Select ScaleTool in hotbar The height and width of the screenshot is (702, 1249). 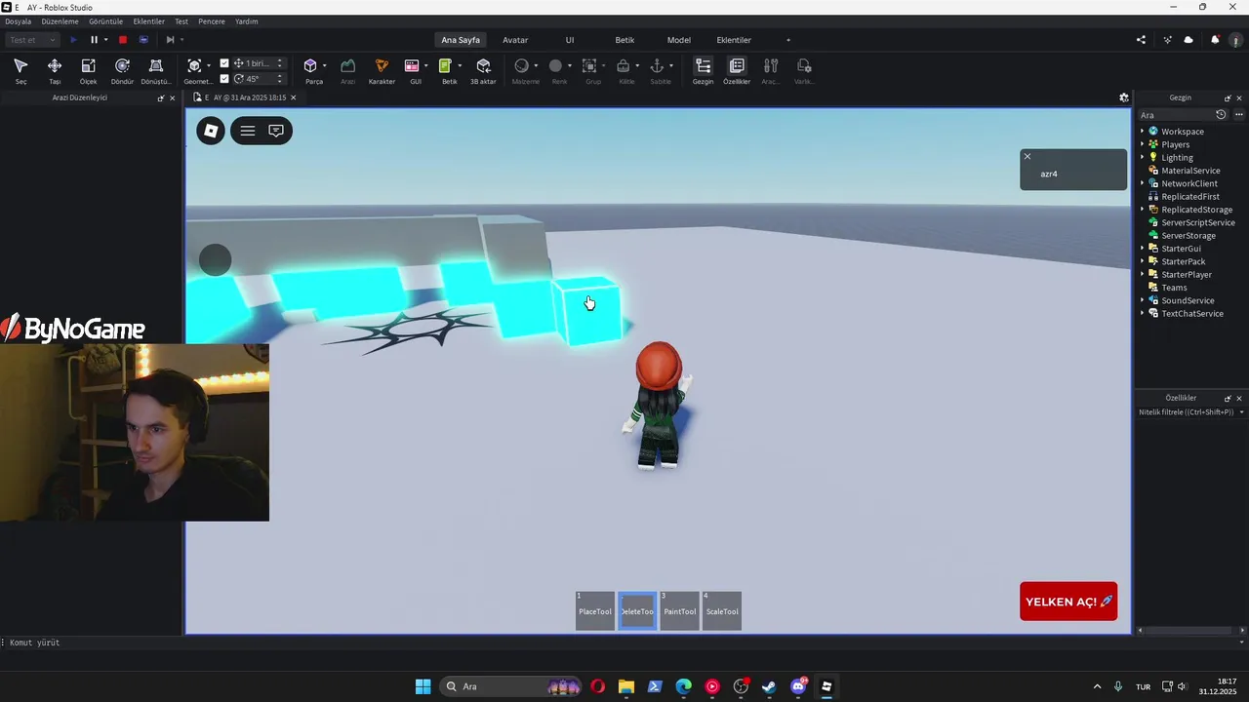click(722, 611)
